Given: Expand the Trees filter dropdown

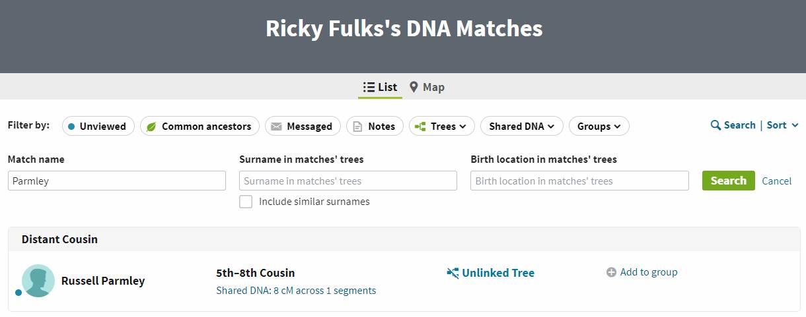Looking at the screenshot, I should click(x=441, y=127).
